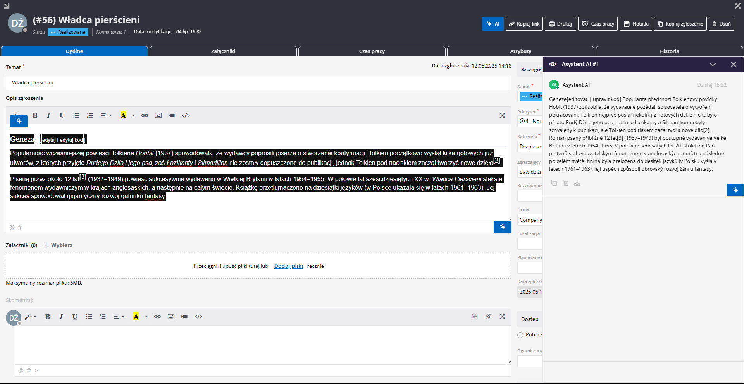Expand description editor to fullscreen
Screen dimensions: 744x384
(x=502, y=115)
